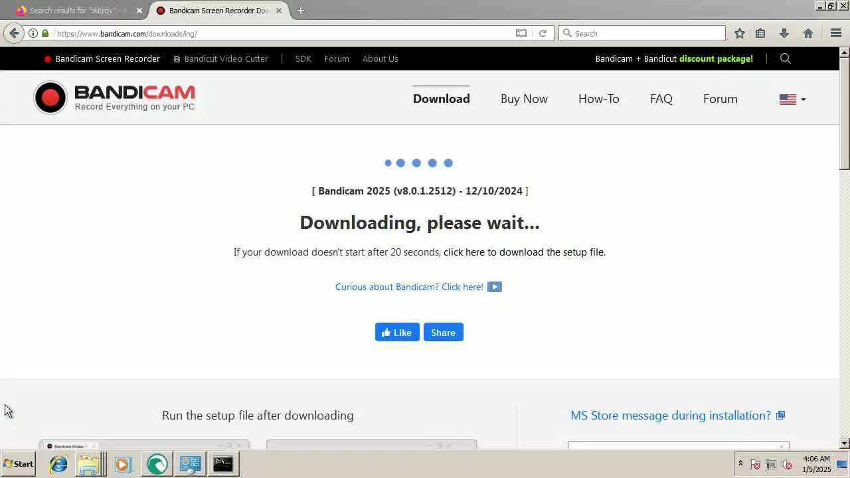The image size is (850, 478).
Task: Launch Internet Explorer from taskbar
Action: pyautogui.click(x=58, y=464)
